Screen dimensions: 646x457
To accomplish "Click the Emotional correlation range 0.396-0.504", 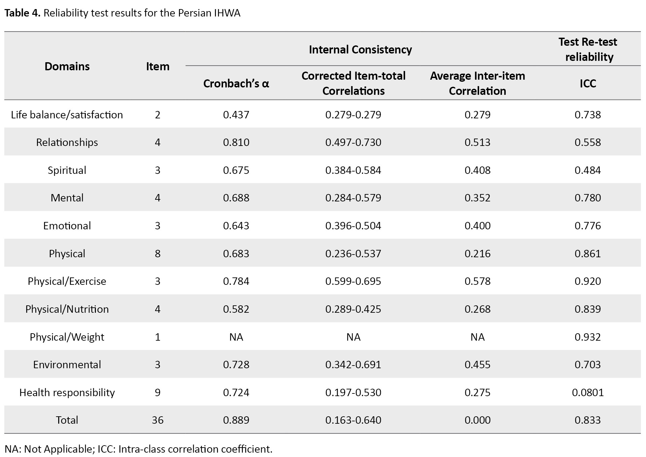I will 353,226.
